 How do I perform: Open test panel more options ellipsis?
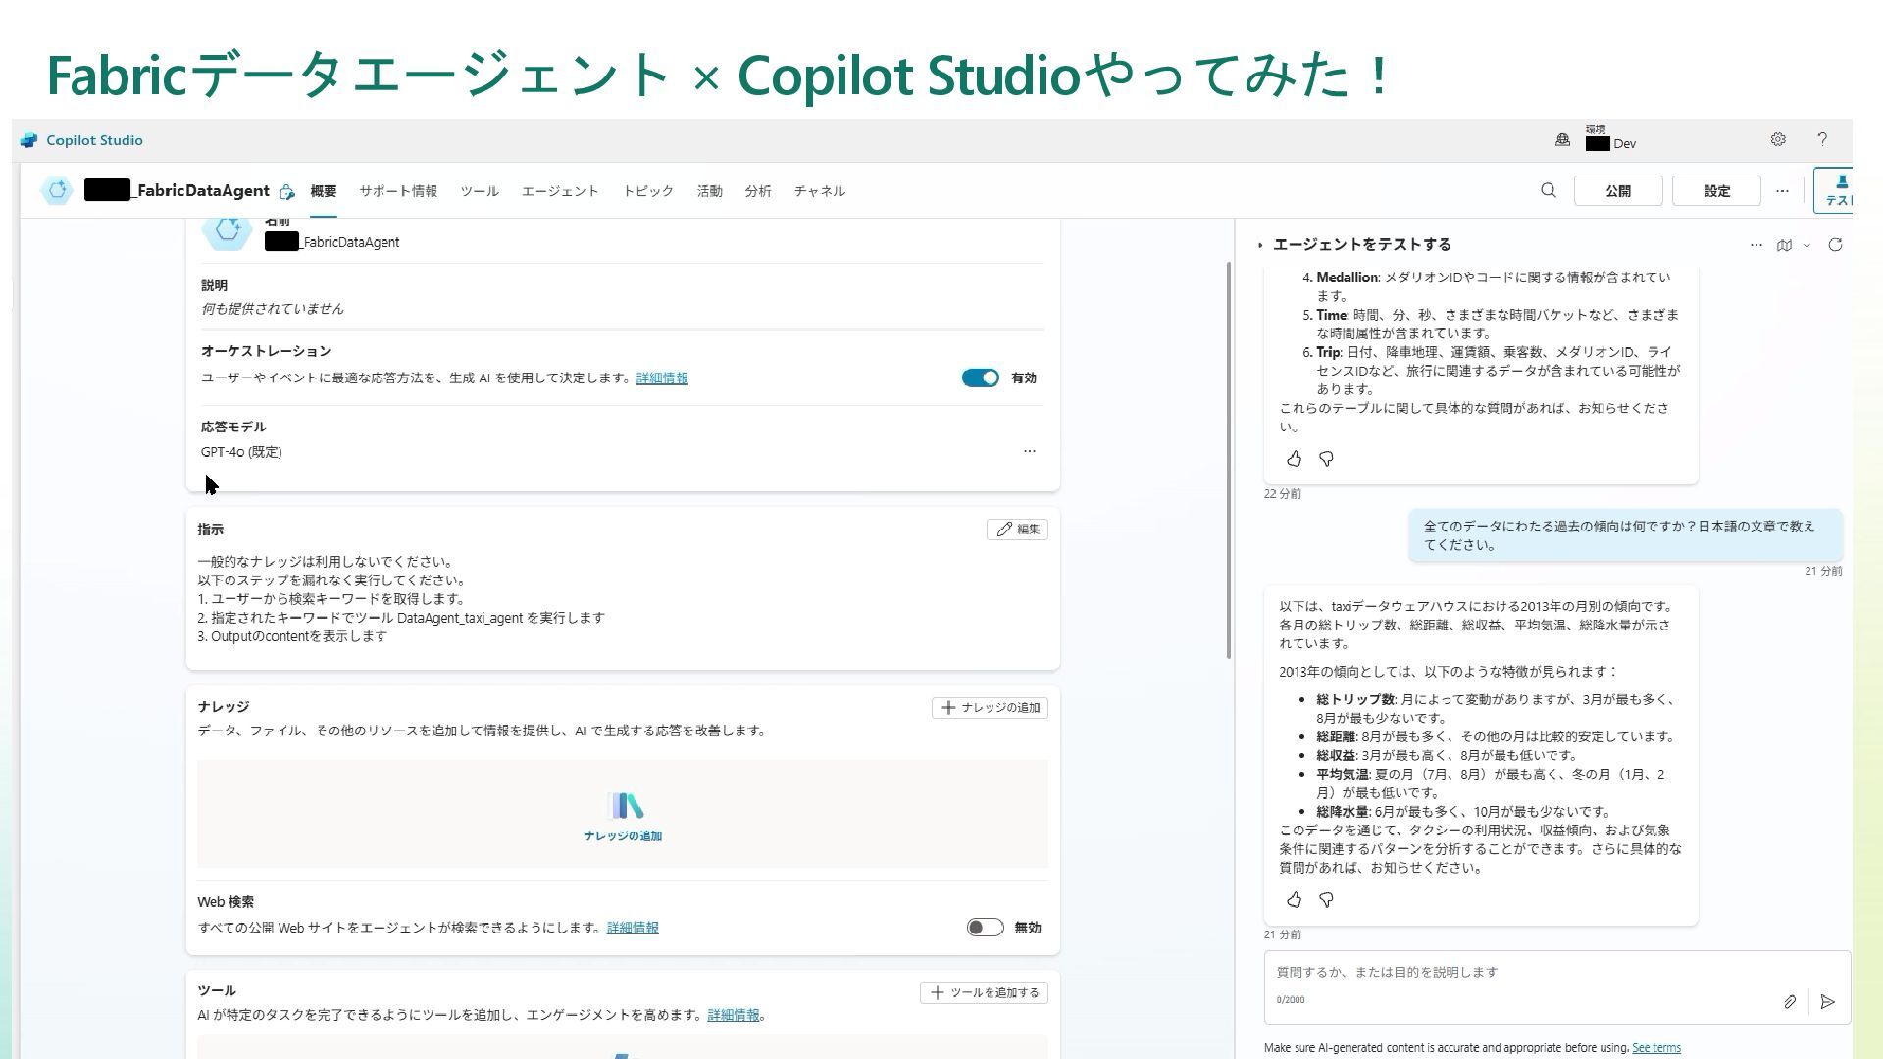pyautogui.click(x=1756, y=245)
